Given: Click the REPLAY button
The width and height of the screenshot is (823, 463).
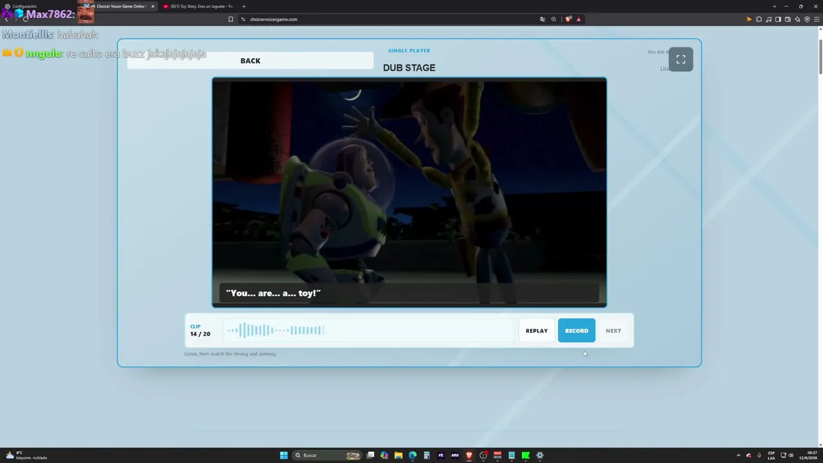Looking at the screenshot, I should pyautogui.click(x=536, y=331).
